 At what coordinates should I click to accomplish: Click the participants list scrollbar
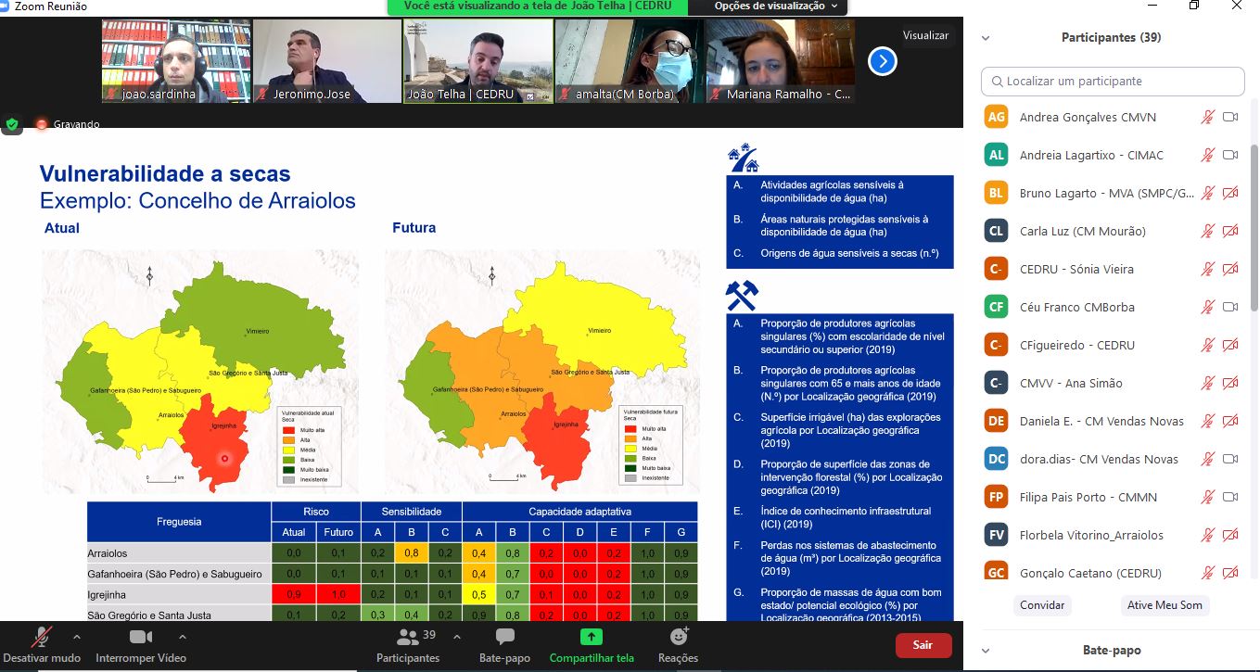click(x=1255, y=227)
